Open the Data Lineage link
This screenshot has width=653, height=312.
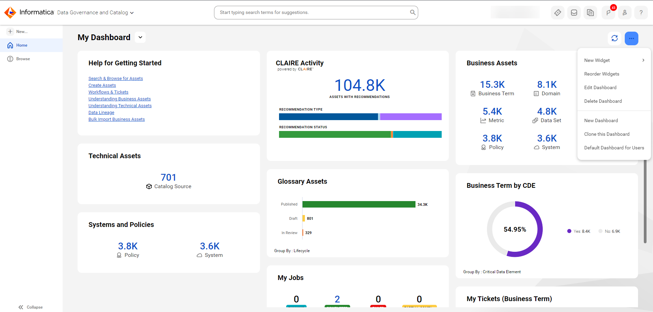click(101, 113)
